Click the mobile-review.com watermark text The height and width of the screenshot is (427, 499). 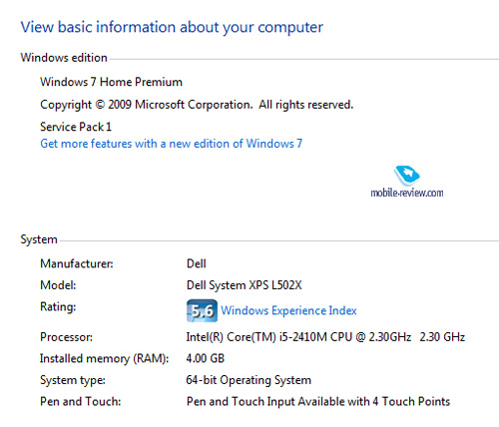(x=407, y=193)
